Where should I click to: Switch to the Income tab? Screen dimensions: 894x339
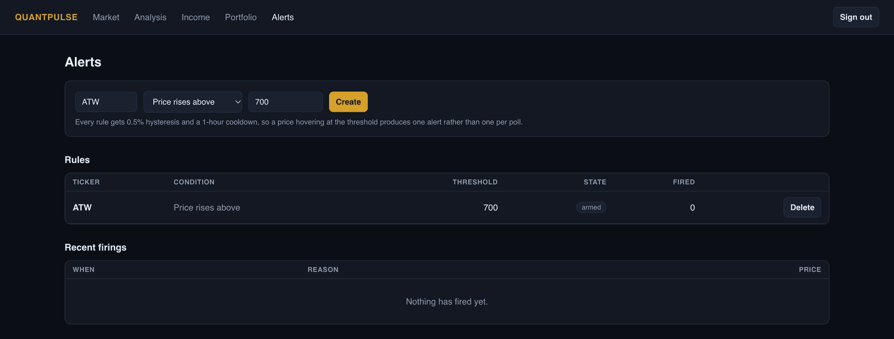[196, 17]
